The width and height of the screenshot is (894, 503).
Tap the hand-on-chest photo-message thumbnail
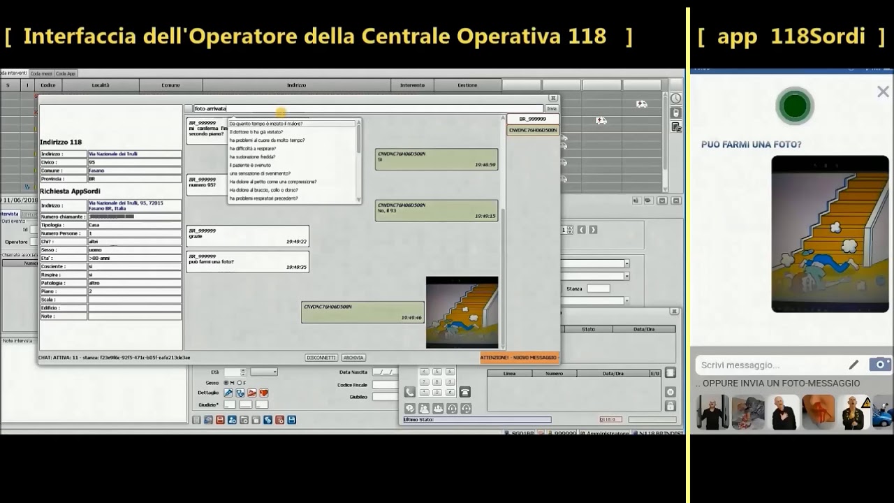(784, 411)
